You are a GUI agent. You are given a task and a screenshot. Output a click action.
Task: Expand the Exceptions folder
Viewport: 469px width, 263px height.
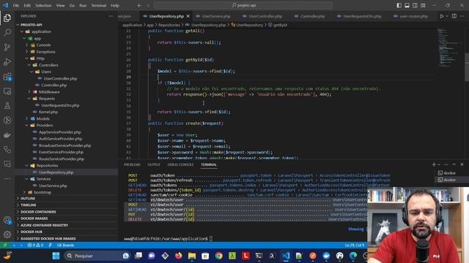point(45,52)
